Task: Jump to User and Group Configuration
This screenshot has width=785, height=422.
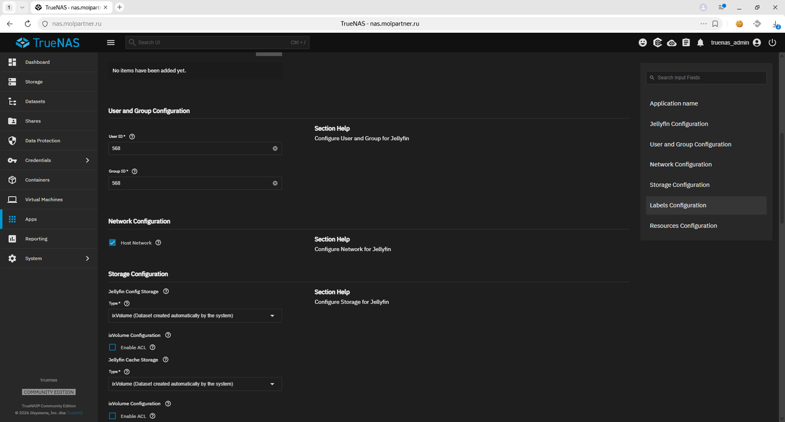Action: pos(691,144)
